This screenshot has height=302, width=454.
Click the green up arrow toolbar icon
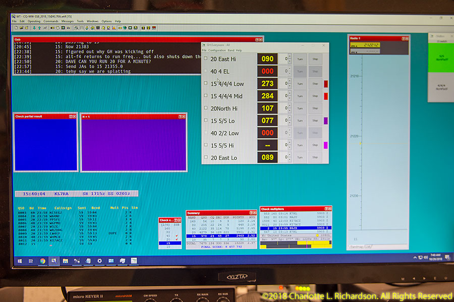click(x=39, y=28)
